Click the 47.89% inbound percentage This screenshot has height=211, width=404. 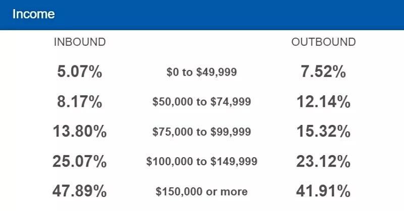pos(80,191)
